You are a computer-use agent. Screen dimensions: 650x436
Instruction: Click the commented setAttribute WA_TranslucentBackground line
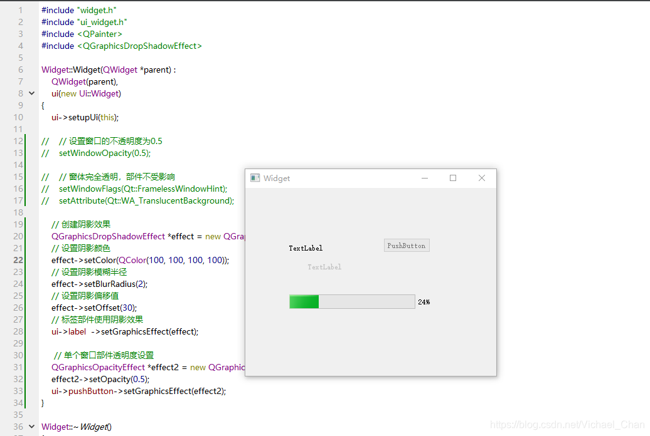point(137,201)
